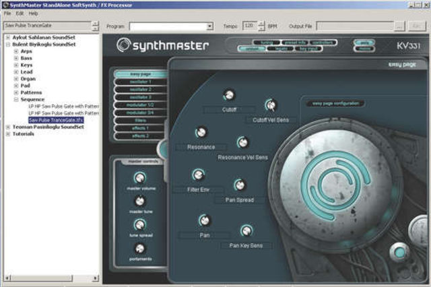Select the controllers view button

(323, 42)
